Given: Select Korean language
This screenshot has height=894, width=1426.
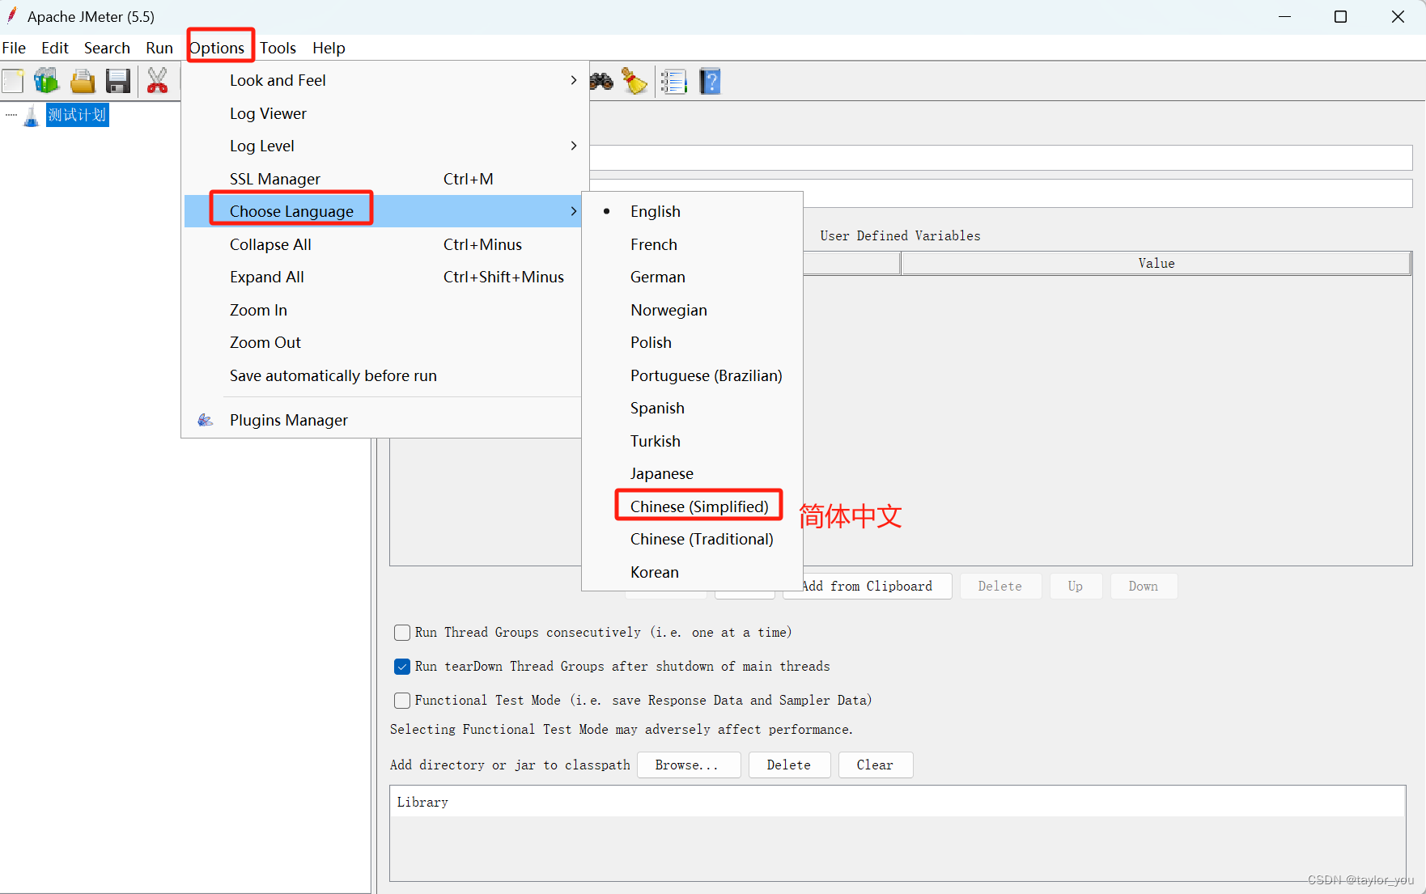Looking at the screenshot, I should tap(654, 572).
